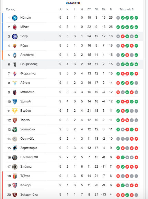
Task: Open the Λάτσιο team link
Action: [25, 83]
